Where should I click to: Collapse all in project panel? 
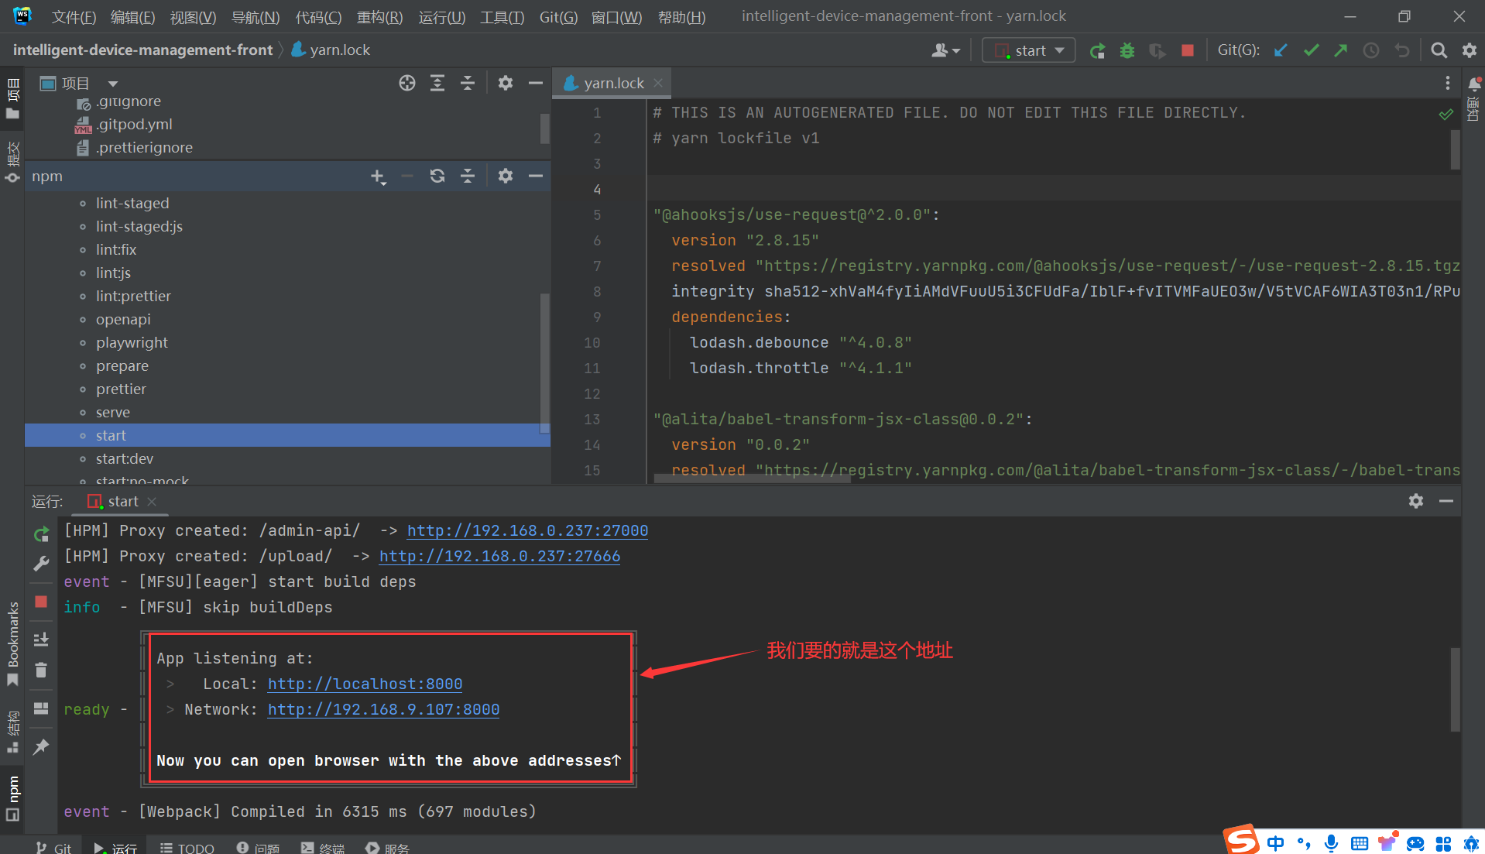(x=468, y=83)
